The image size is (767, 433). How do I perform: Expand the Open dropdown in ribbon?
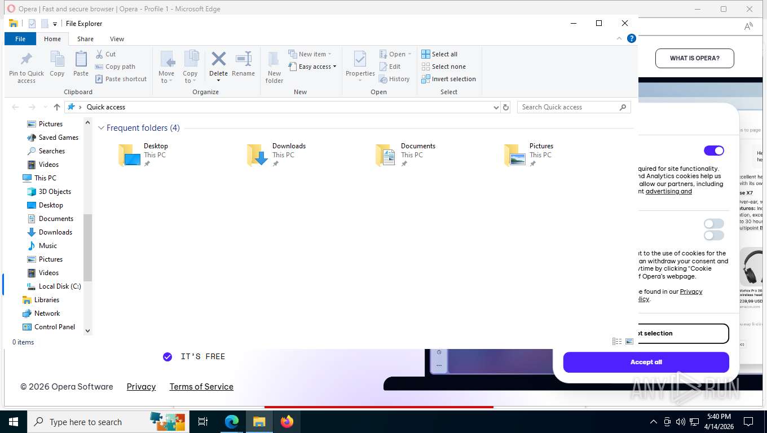pyautogui.click(x=395, y=54)
